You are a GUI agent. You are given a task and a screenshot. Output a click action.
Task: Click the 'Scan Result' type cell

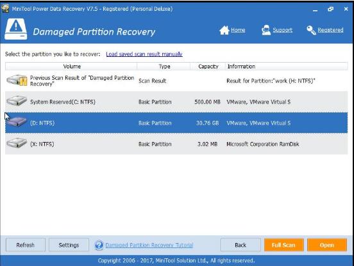point(153,81)
